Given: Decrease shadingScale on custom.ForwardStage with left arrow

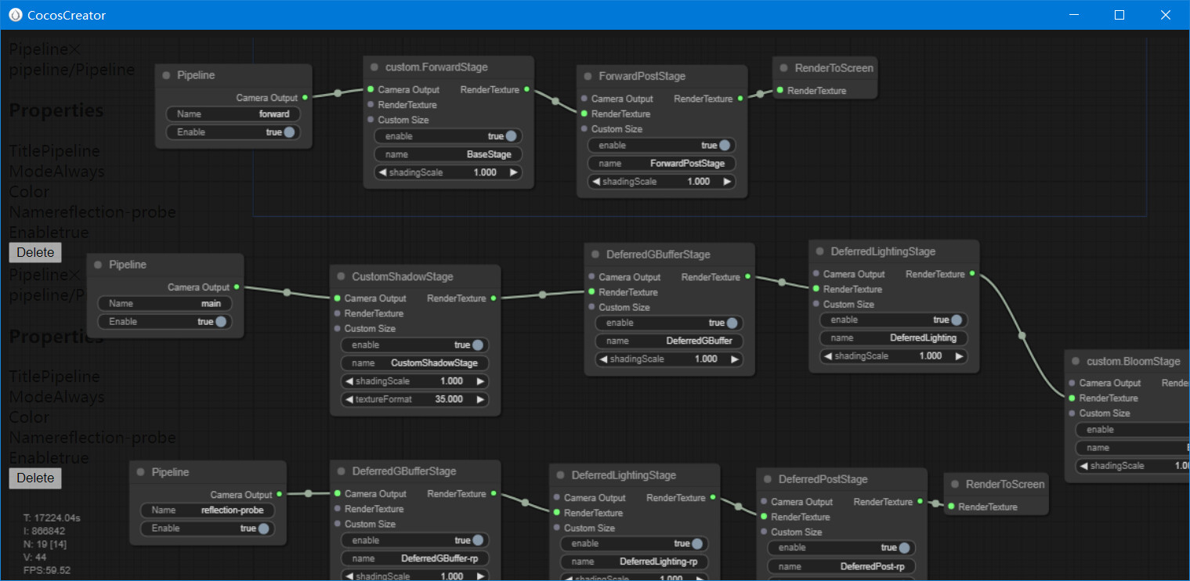Looking at the screenshot, I should click(x=381, y=173).
